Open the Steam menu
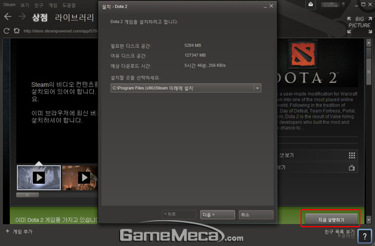 pyautogui.click(x=9, y=5)
